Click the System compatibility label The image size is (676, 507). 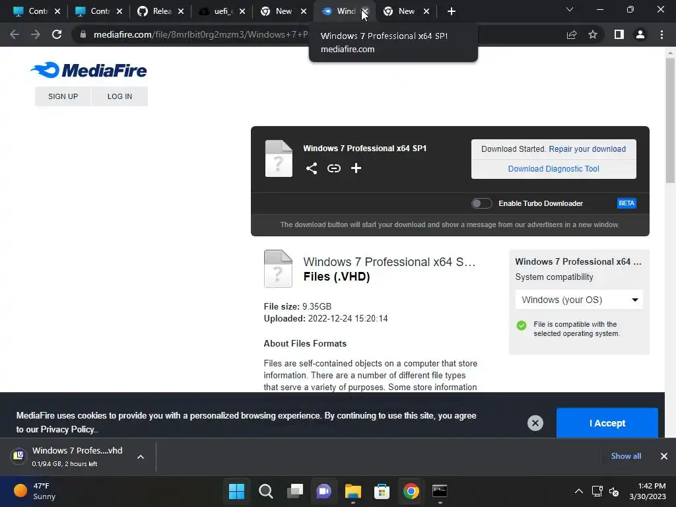coord(554,277)
